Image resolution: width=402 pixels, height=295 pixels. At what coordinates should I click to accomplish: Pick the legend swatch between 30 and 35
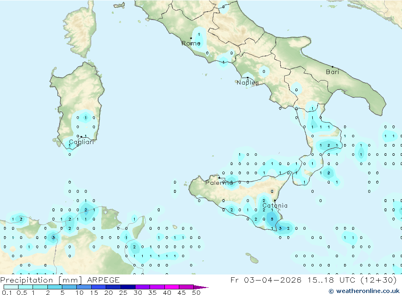[x=142, y=287]
